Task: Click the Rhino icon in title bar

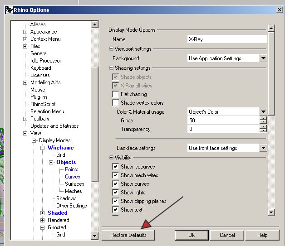Action: pos(9,10)
